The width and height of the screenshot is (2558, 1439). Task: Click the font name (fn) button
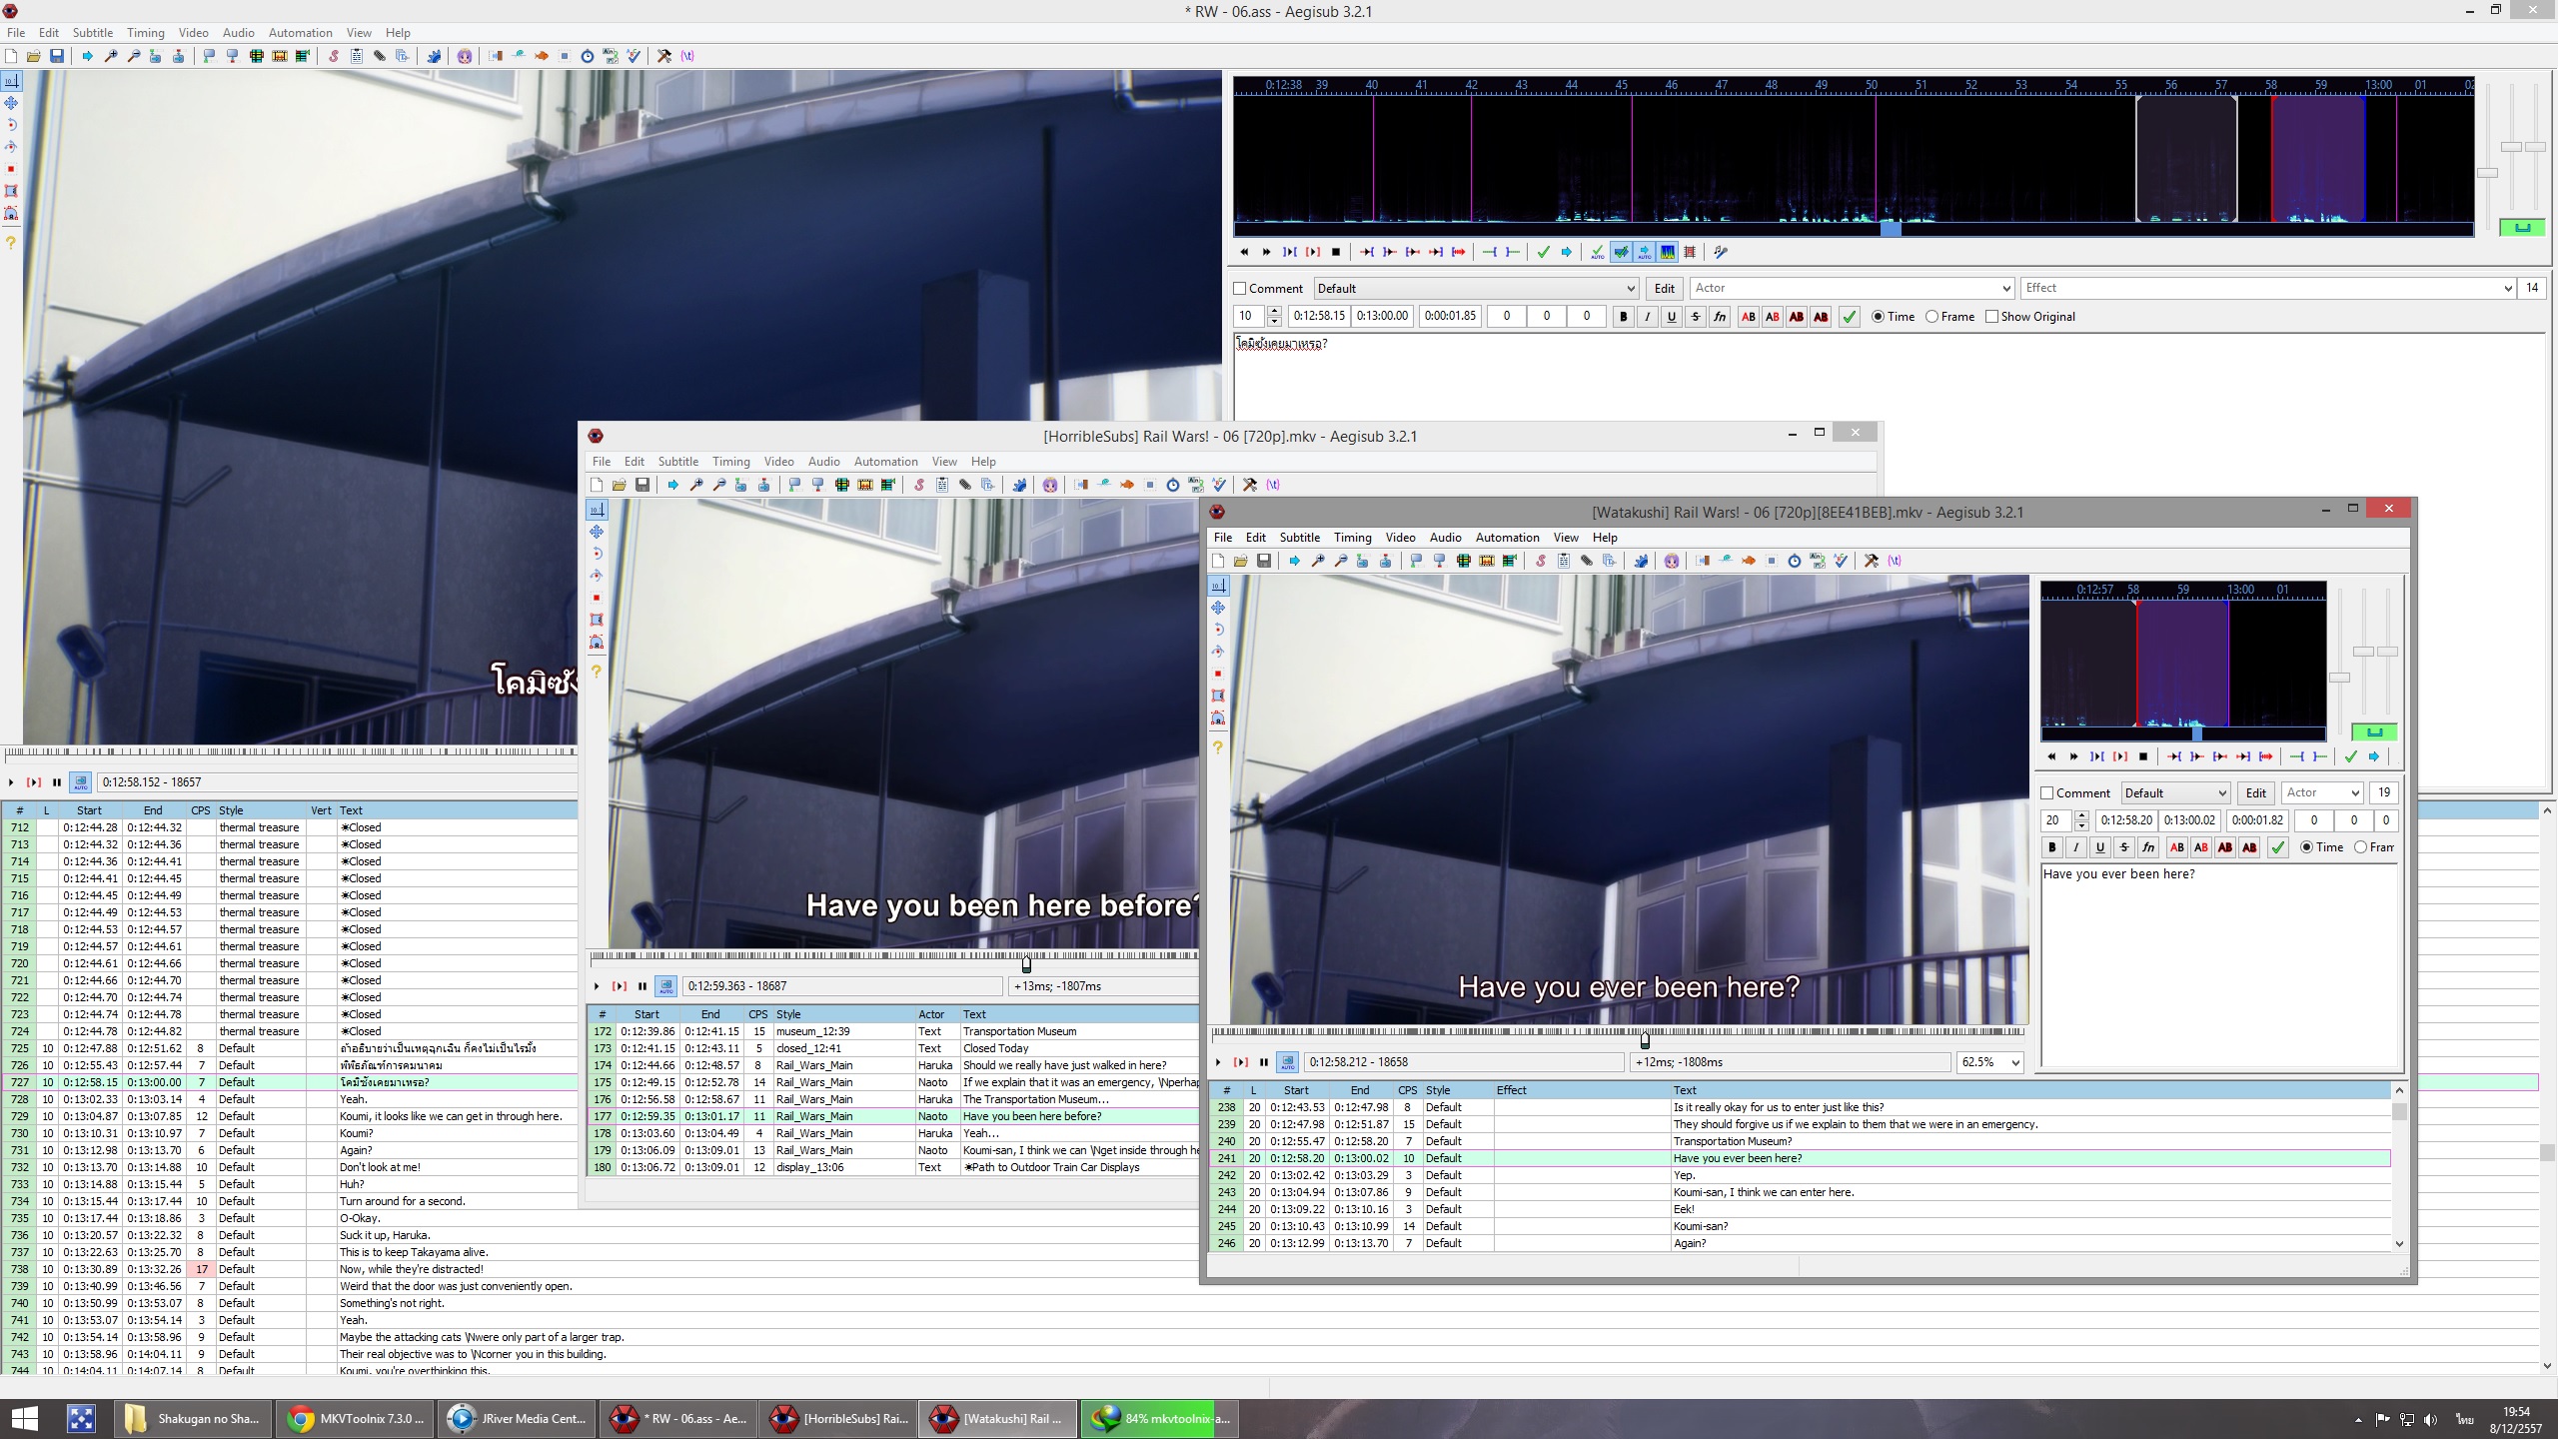[1720, 317]
